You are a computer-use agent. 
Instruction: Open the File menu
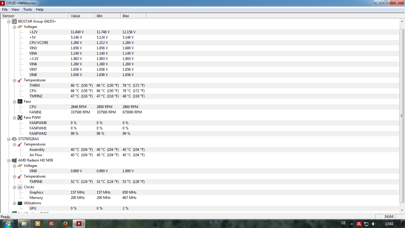(5, 9)
